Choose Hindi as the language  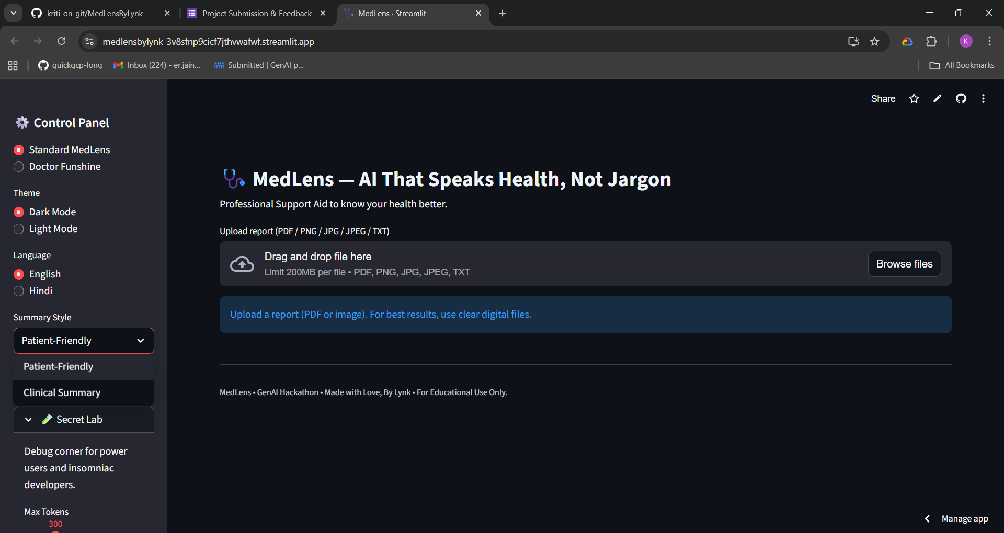tap(19, 291)
